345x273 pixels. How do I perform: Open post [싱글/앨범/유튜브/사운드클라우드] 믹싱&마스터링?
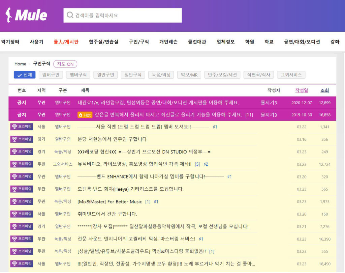(142, 251)
